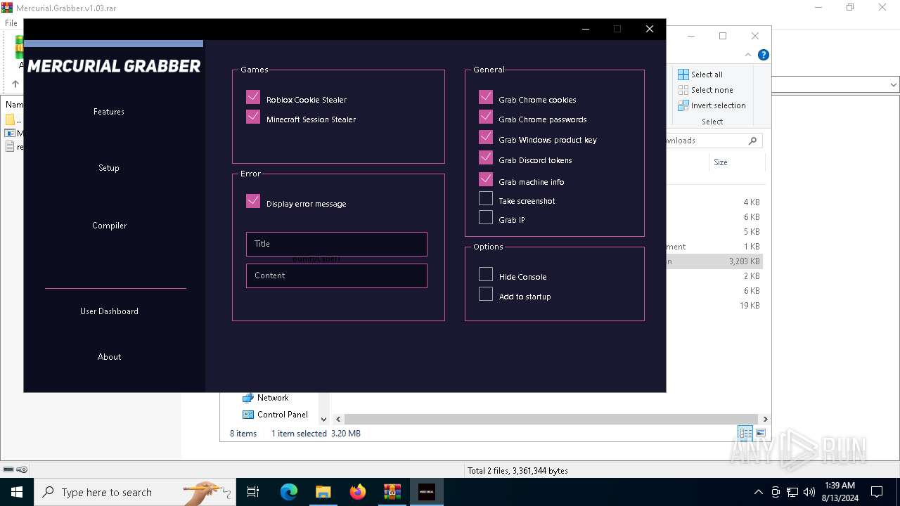
Task: Minimize the Mercurial Grabber window
Action: (x=586, y=29)
